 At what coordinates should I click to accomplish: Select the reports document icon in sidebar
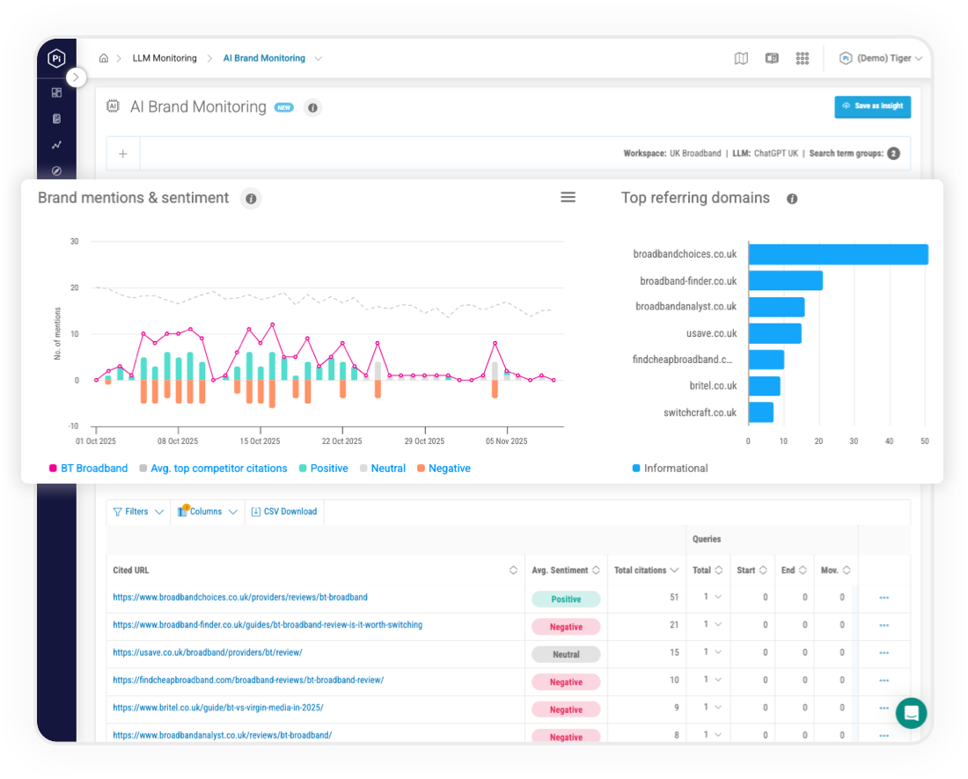(56, 119)
